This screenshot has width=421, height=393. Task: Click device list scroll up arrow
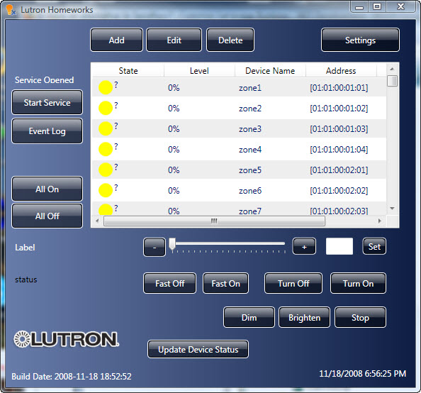392,69
